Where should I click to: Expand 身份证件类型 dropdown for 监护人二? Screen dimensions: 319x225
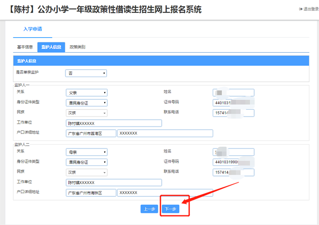pos(87,162)
